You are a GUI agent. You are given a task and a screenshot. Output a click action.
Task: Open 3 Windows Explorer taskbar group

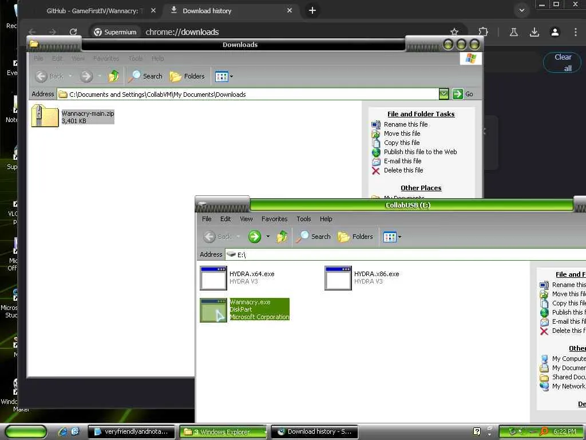pos(223,432)
